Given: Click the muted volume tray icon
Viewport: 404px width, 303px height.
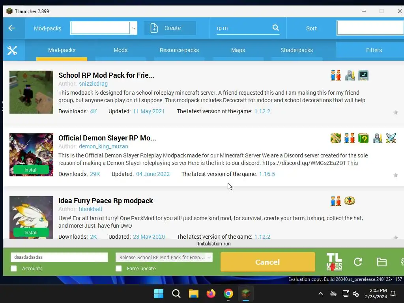Looking at the screenshot, I should 356,294.
